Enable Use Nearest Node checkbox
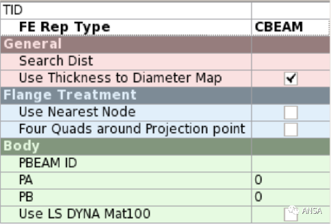332x224 pixels. [x=291, y=112]
